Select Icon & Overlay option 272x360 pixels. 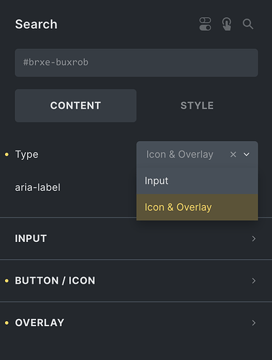(197, 207)
